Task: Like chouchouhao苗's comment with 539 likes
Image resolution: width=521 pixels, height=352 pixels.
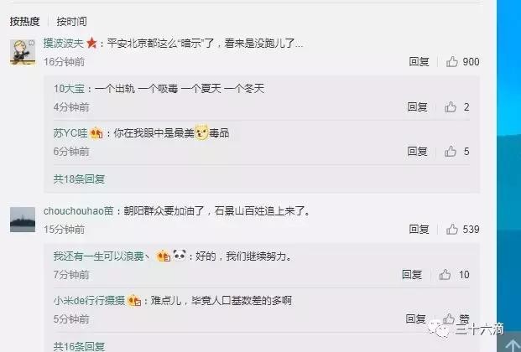Action: point(452,229)
